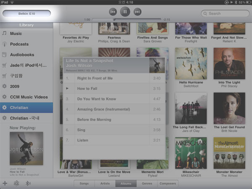Tap the status bar battery icon
The height and width of the screenshot is (189, 252).
(249, 2)
